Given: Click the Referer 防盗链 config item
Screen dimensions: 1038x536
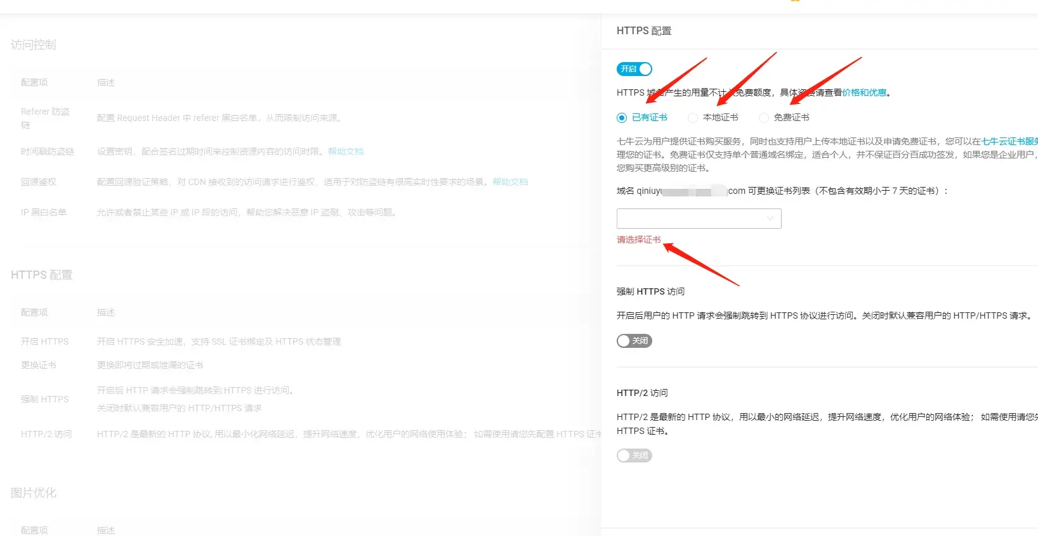Looking at the screenshot, I should point(45,118).
